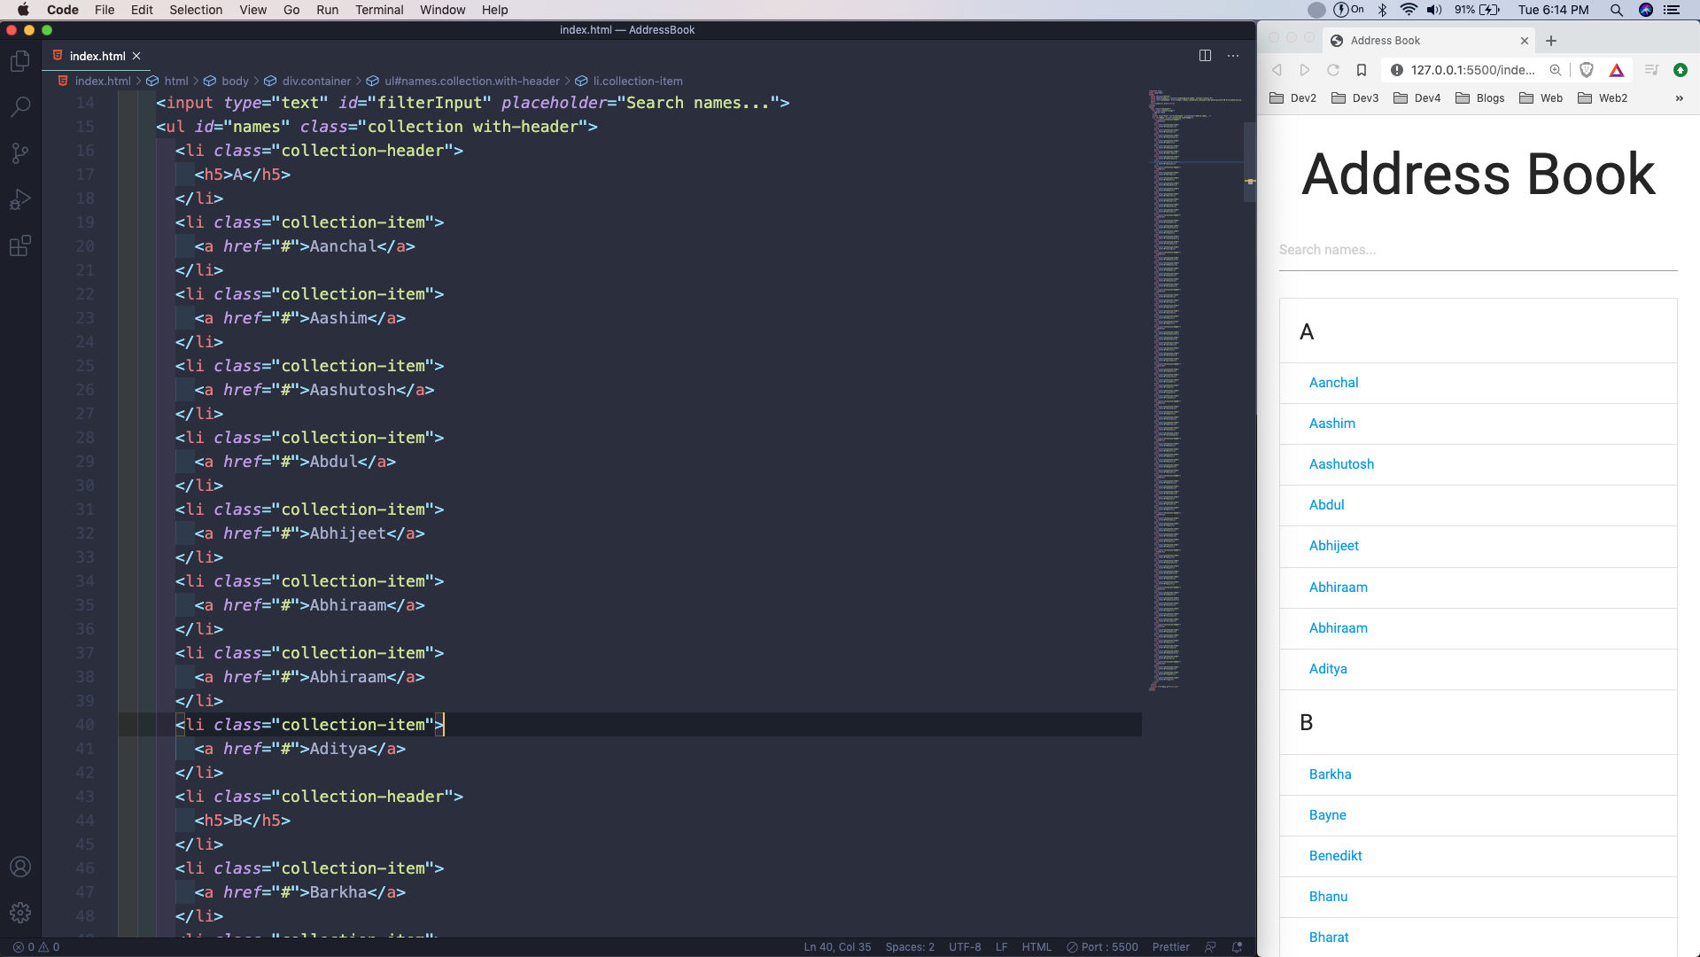Open the Go menu

(291, 10)
